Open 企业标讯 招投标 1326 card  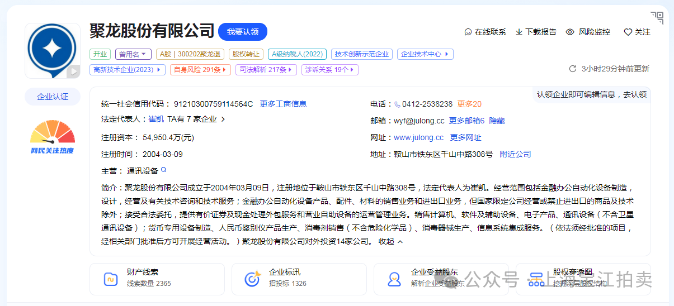pyautogui.click(x=299, y=279)
